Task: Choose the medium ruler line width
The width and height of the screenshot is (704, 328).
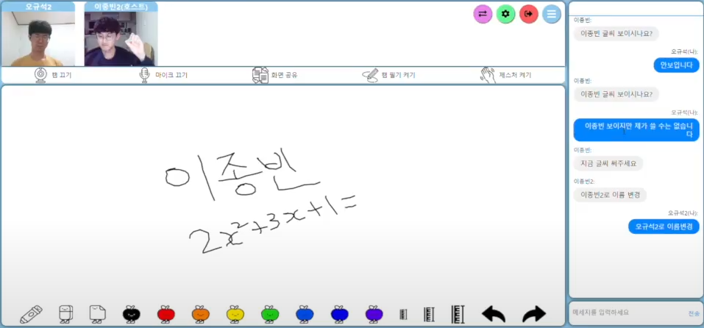Action: pyautogui.click(x=429, y=314)
